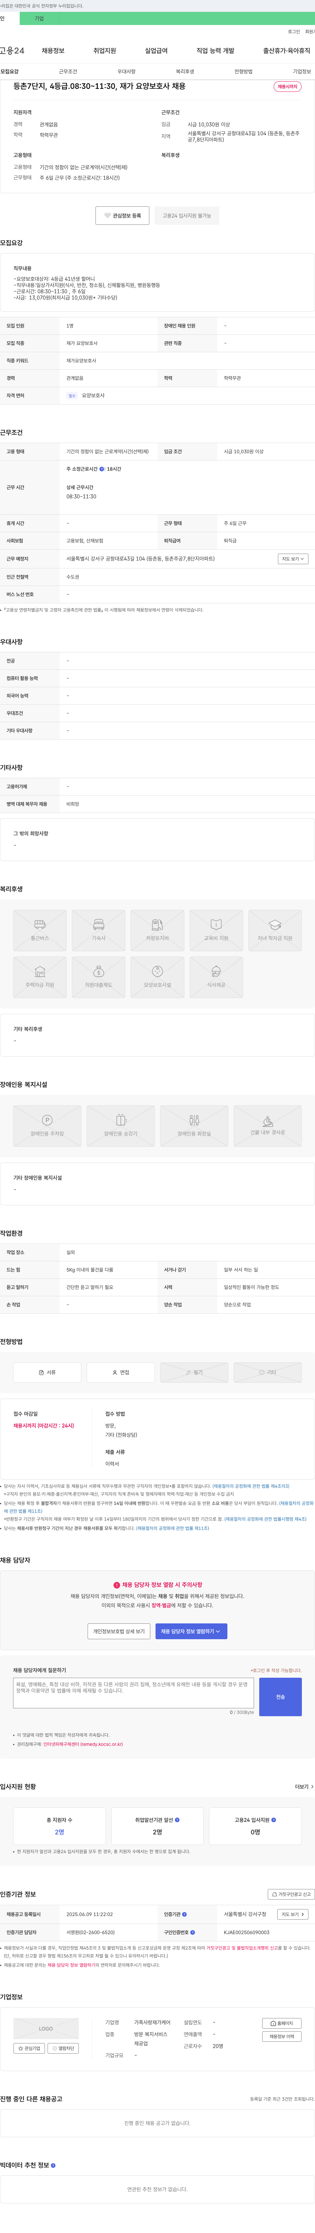
Task: Click info icon beside 주 소정근로시간
Action: tap(102, 469)
